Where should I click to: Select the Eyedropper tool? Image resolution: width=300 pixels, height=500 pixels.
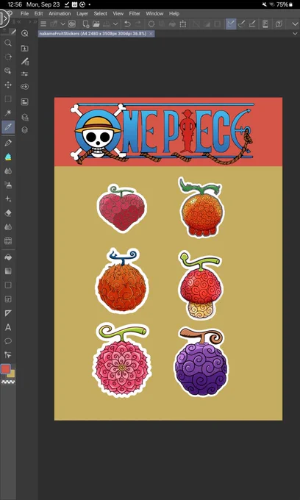(8, 127)
